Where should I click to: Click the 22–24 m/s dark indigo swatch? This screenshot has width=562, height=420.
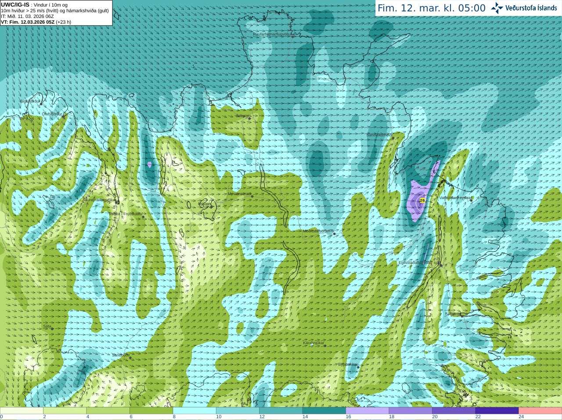[497, 410]
